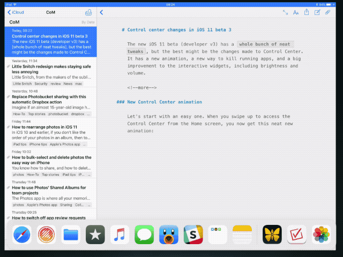
Task: Click the review keyword tag
Action: (56, 84)
